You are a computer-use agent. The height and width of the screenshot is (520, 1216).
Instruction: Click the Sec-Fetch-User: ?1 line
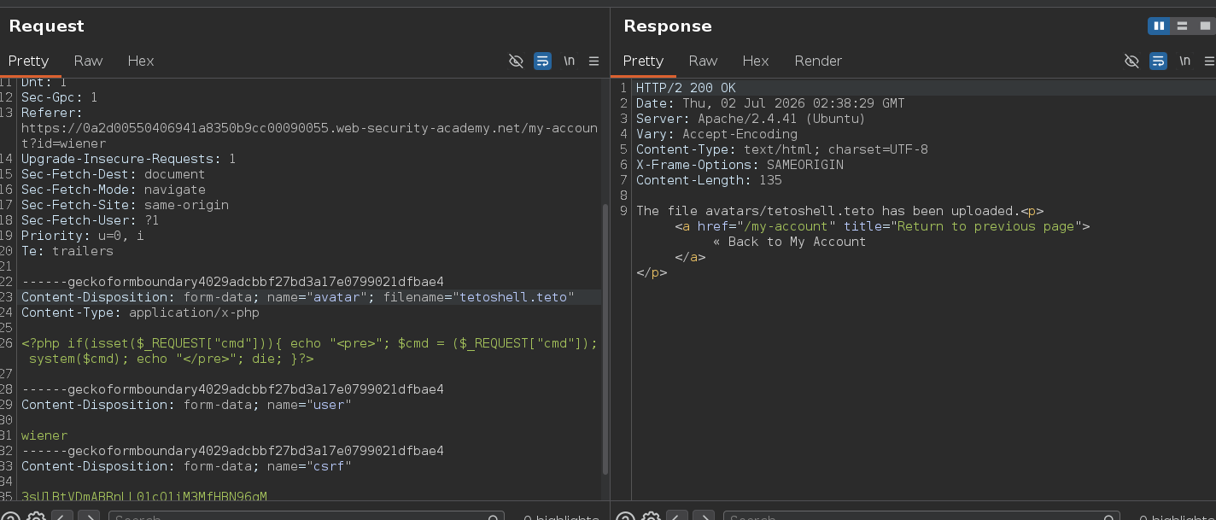coord(90,220)
